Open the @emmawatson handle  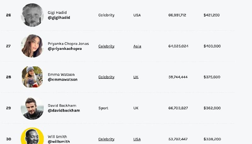pos(63,79)
